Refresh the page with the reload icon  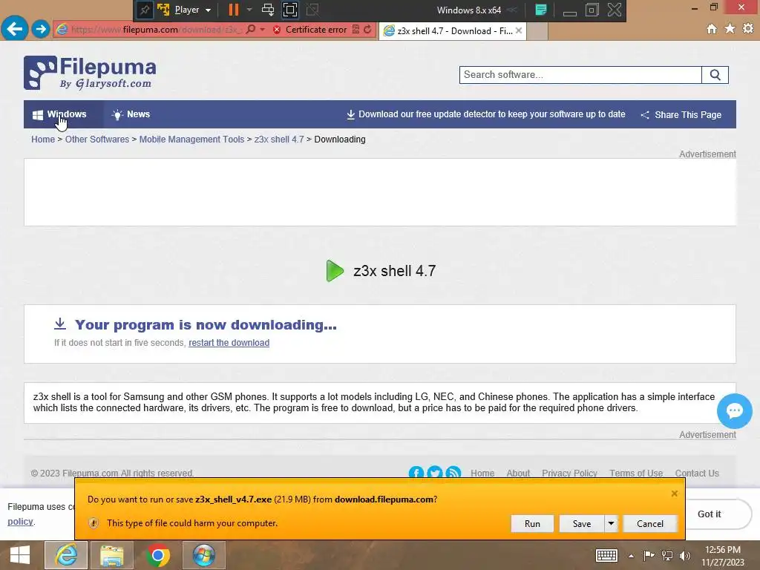pos(367,30)
